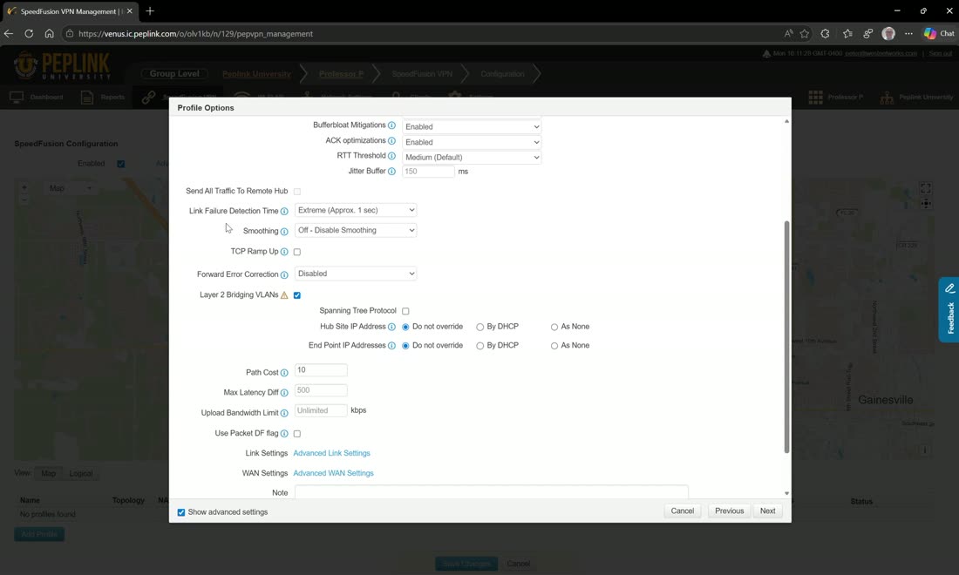Open the browser profile avatar
This screenshot has width=959, height=575.
pyautogui.click(x=888, y=34)
